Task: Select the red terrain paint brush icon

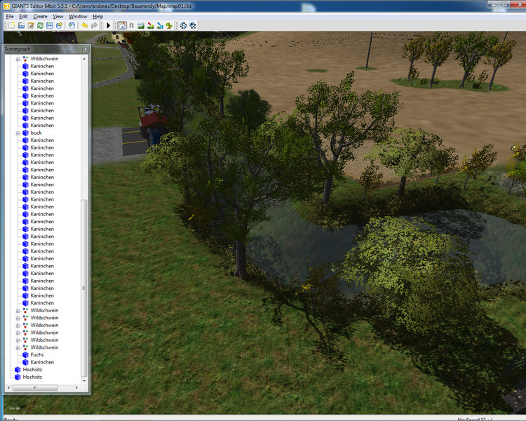Action: pyautogui.click(x=150, y=25)
